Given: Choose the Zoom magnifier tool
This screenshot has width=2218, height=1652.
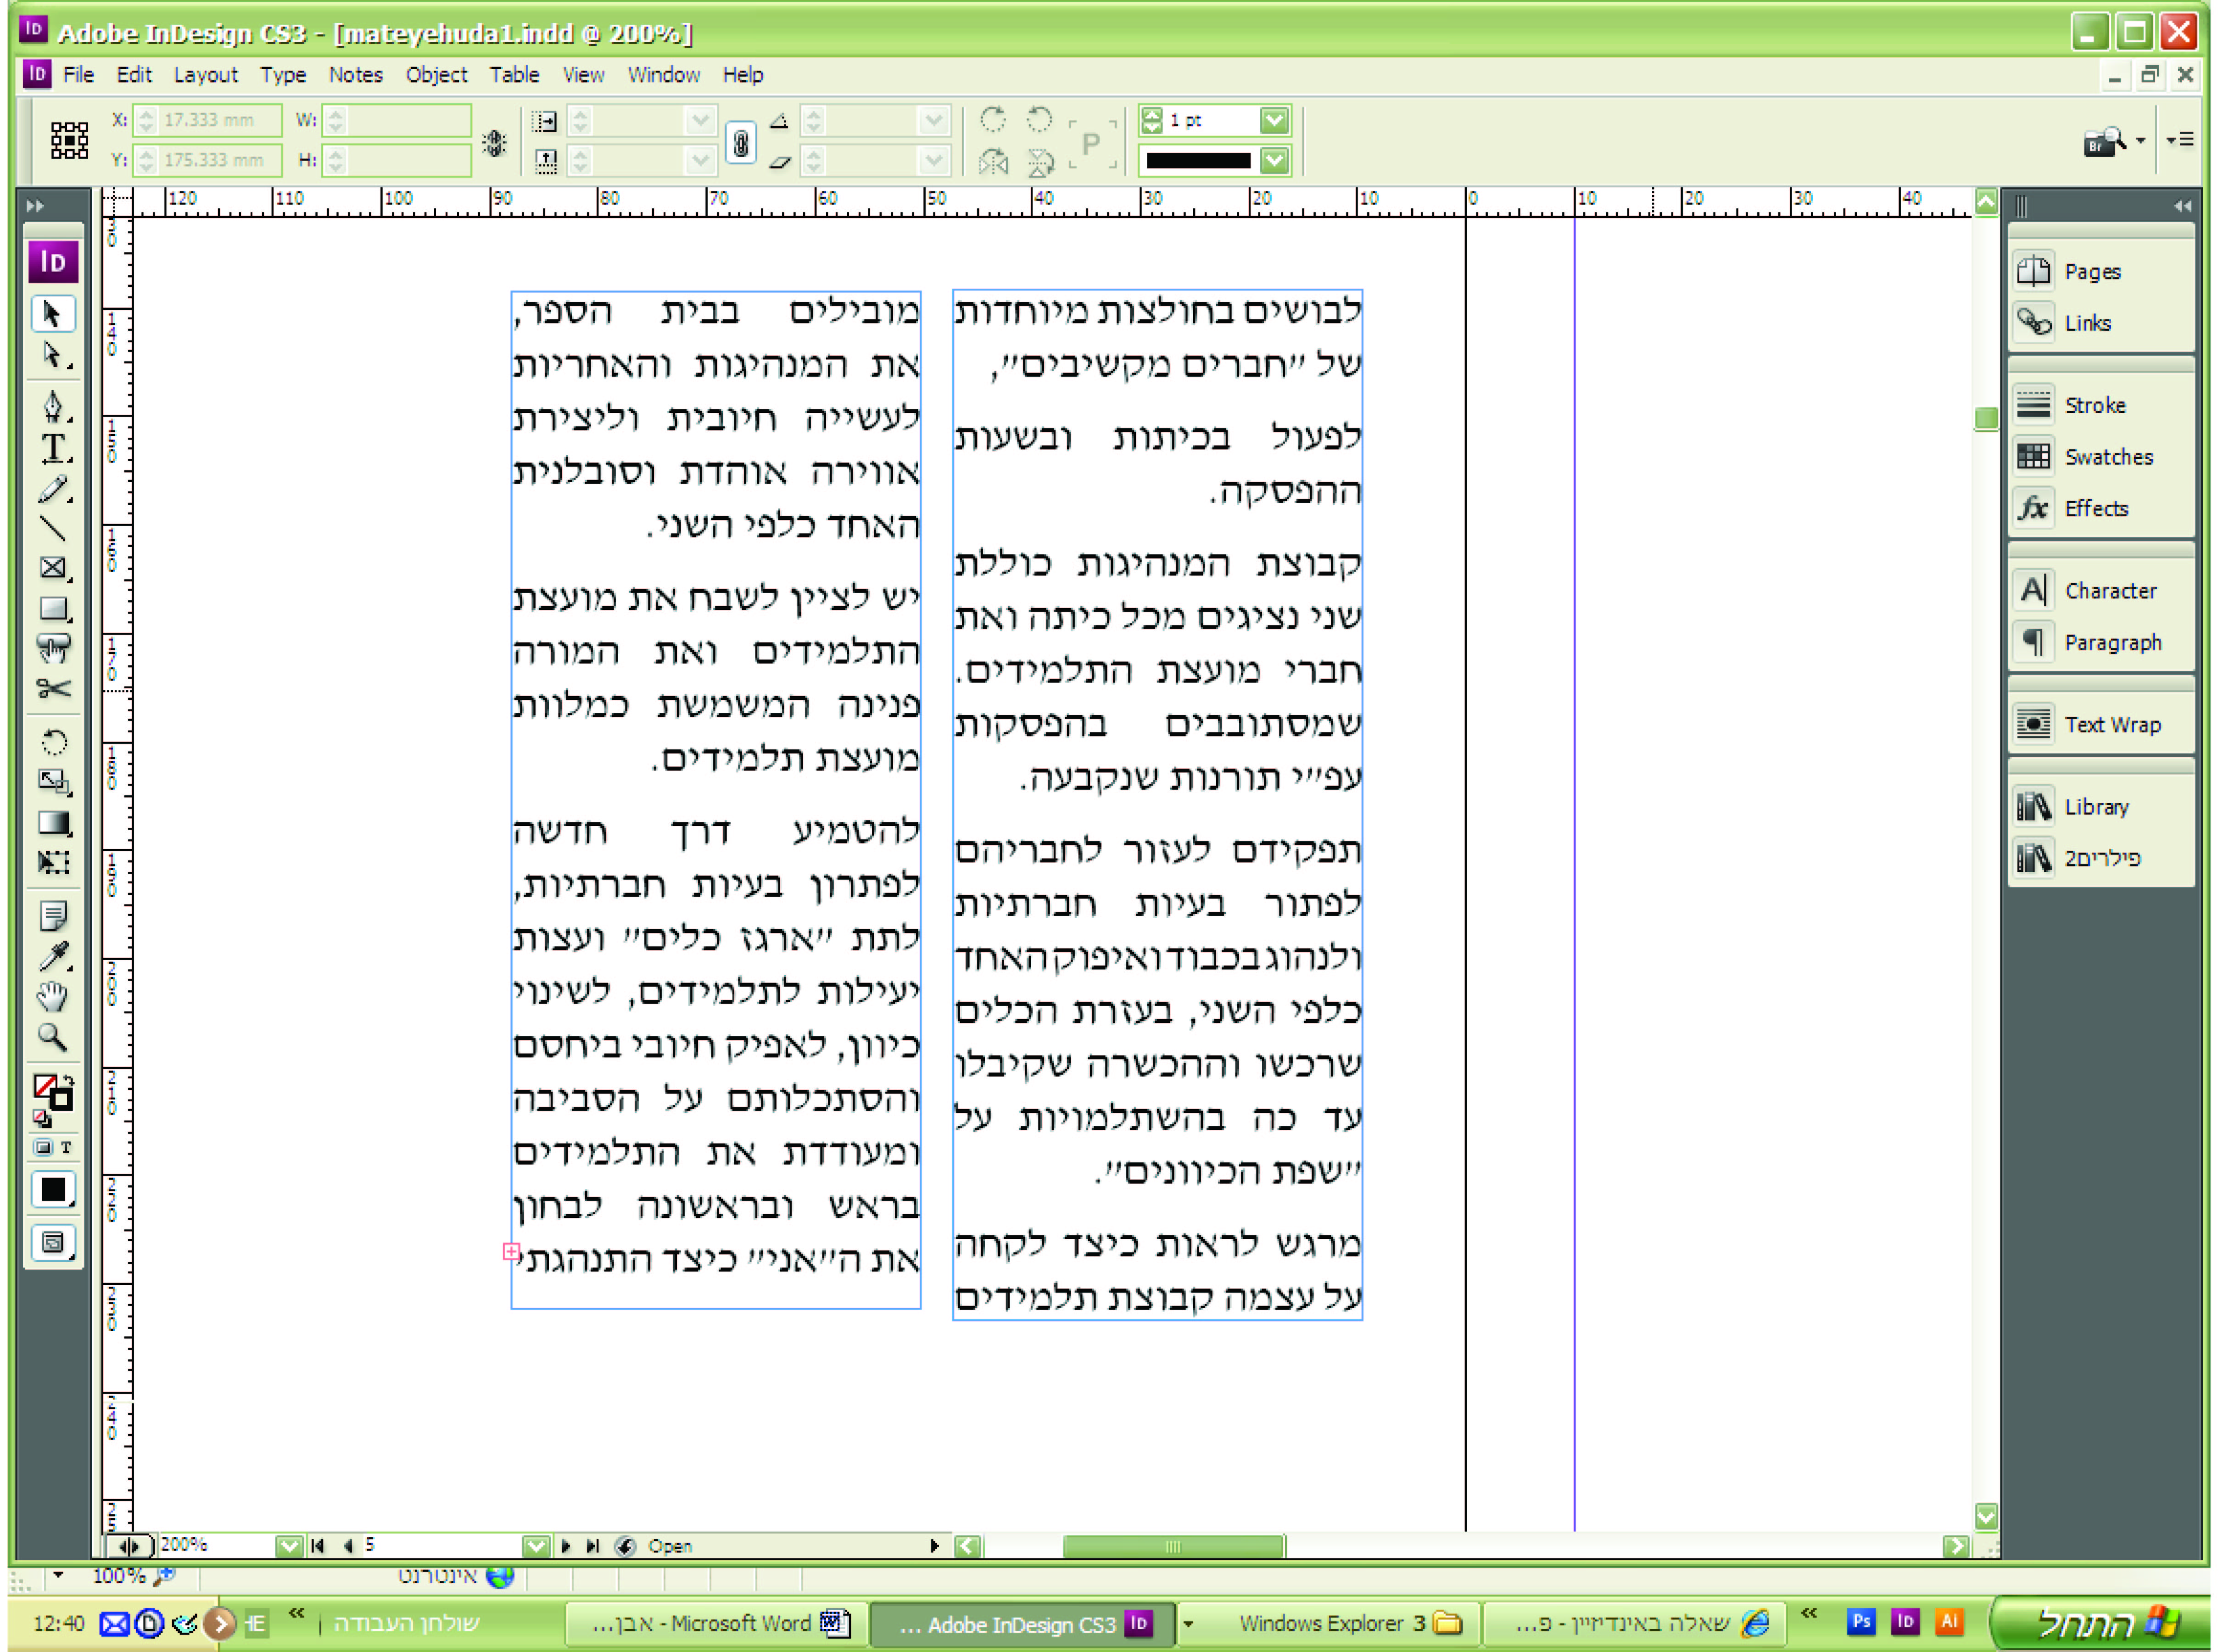Looking at the screenshot, I should tap(53, 1037).
